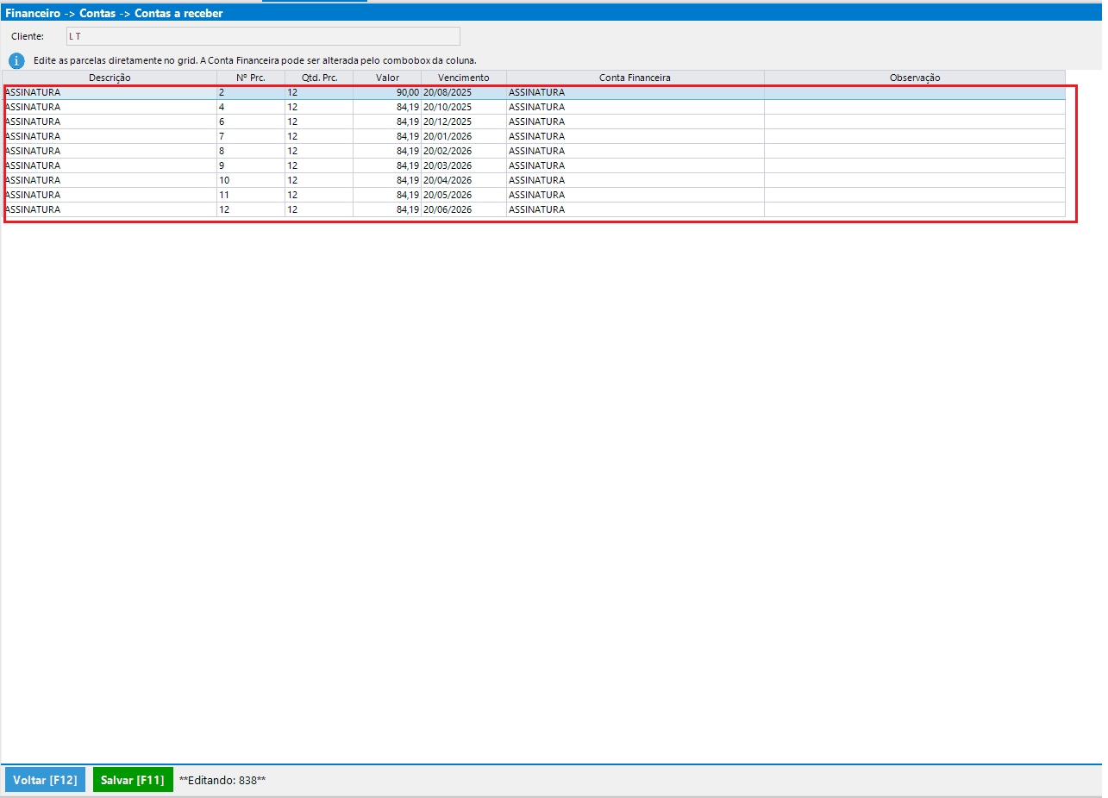Viewport: 1108px width, 798px height.
Task: Click the Voltar [F12] button
Action: point(45,780)
